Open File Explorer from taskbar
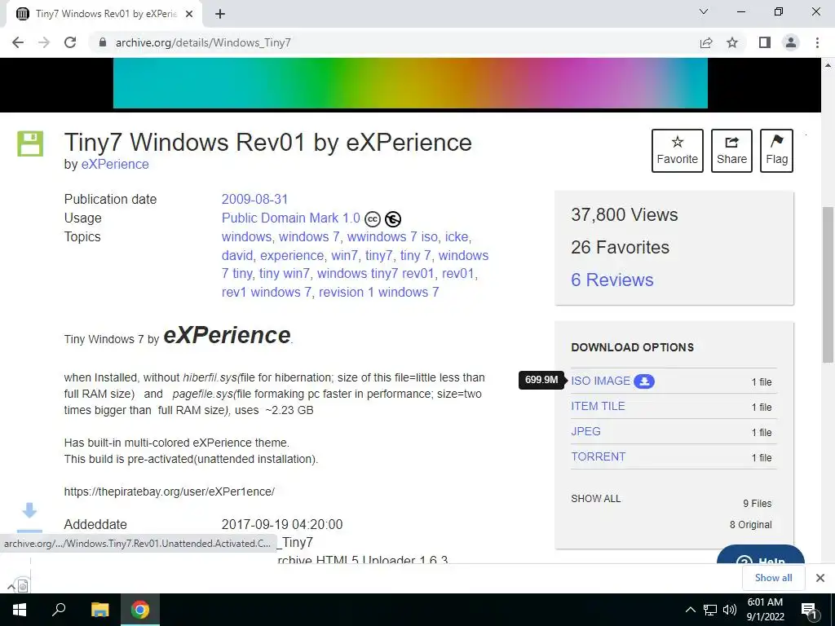 pos(99,610)
